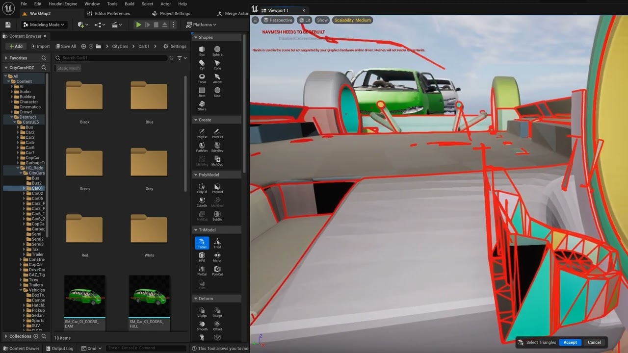Activate the PathRev tool

pos(202,147)
